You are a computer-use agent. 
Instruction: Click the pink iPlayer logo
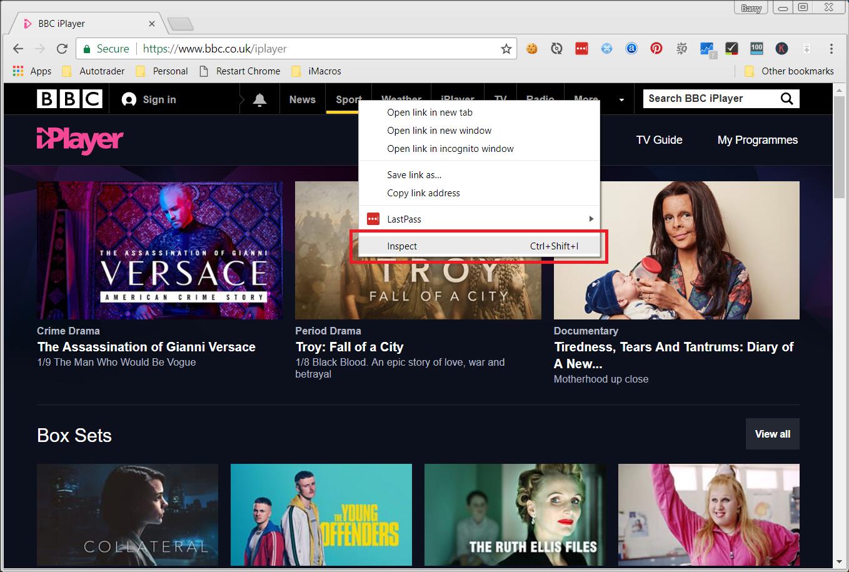click(x=80, y=140)
